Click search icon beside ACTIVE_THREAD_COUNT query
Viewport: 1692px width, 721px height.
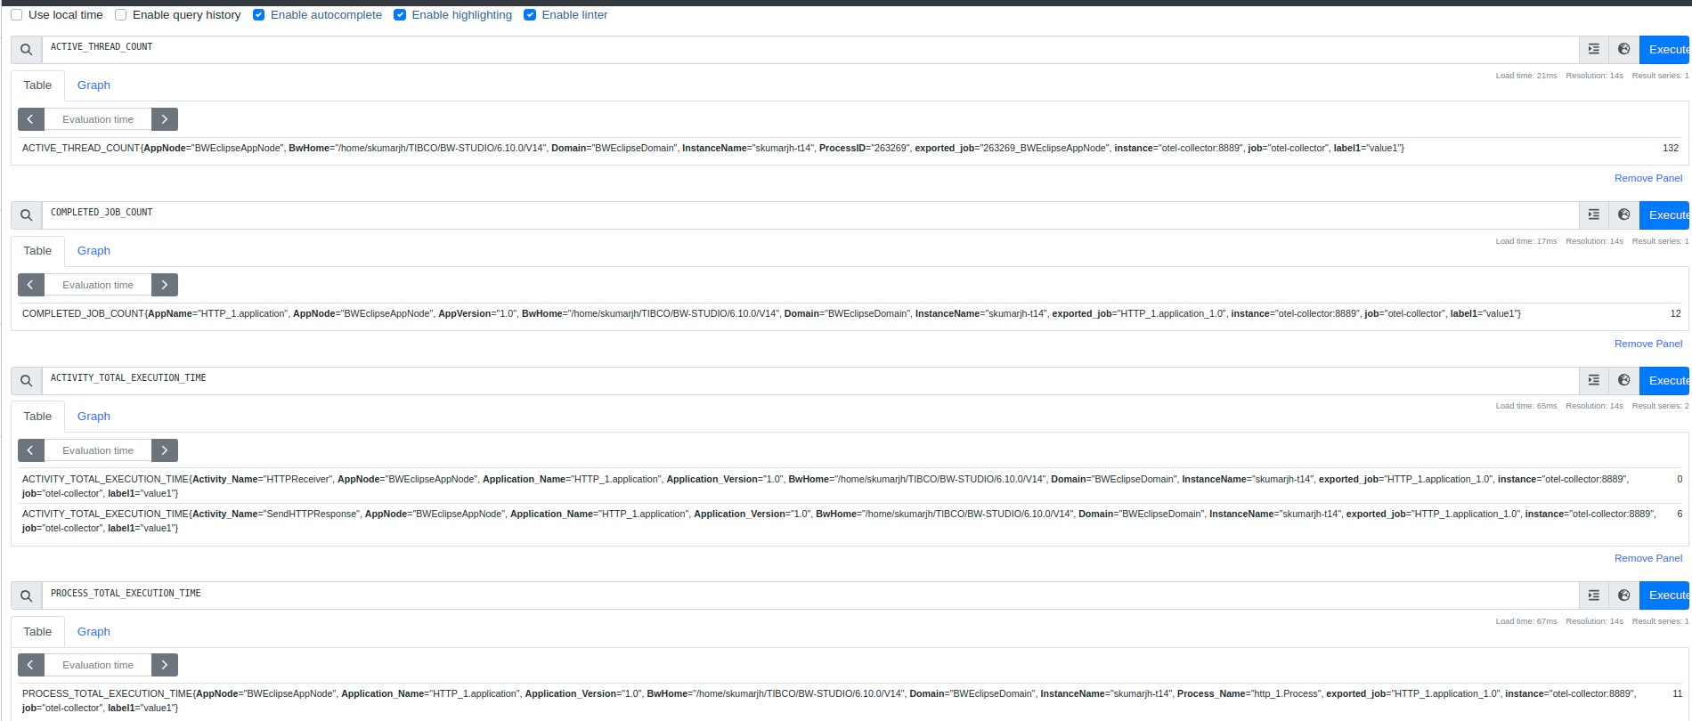coord(27,50)
